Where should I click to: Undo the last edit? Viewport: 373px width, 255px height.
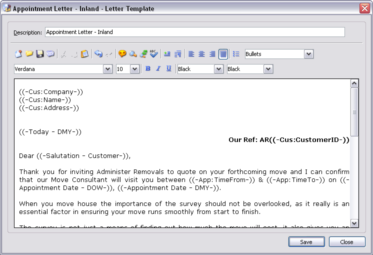pos(98,54)
